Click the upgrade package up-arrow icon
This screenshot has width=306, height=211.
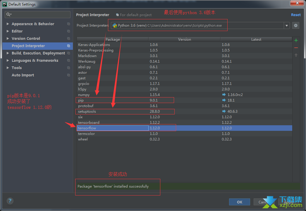click(296, 55)
